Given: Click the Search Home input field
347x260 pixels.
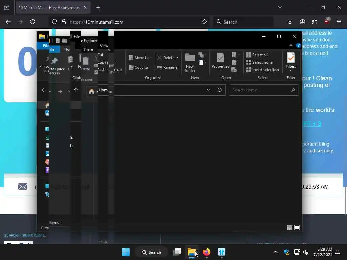Looking at the screenshot, I should point(264,90).
